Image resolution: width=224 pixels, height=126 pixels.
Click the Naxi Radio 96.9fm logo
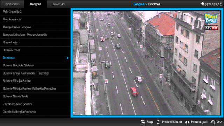pos(211,19)
